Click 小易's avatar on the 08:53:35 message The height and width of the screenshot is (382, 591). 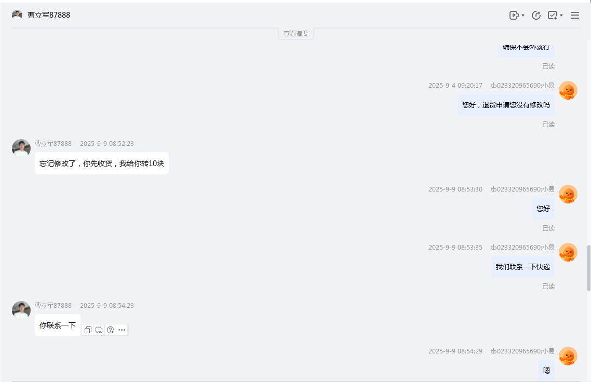[x=568, y=252]
